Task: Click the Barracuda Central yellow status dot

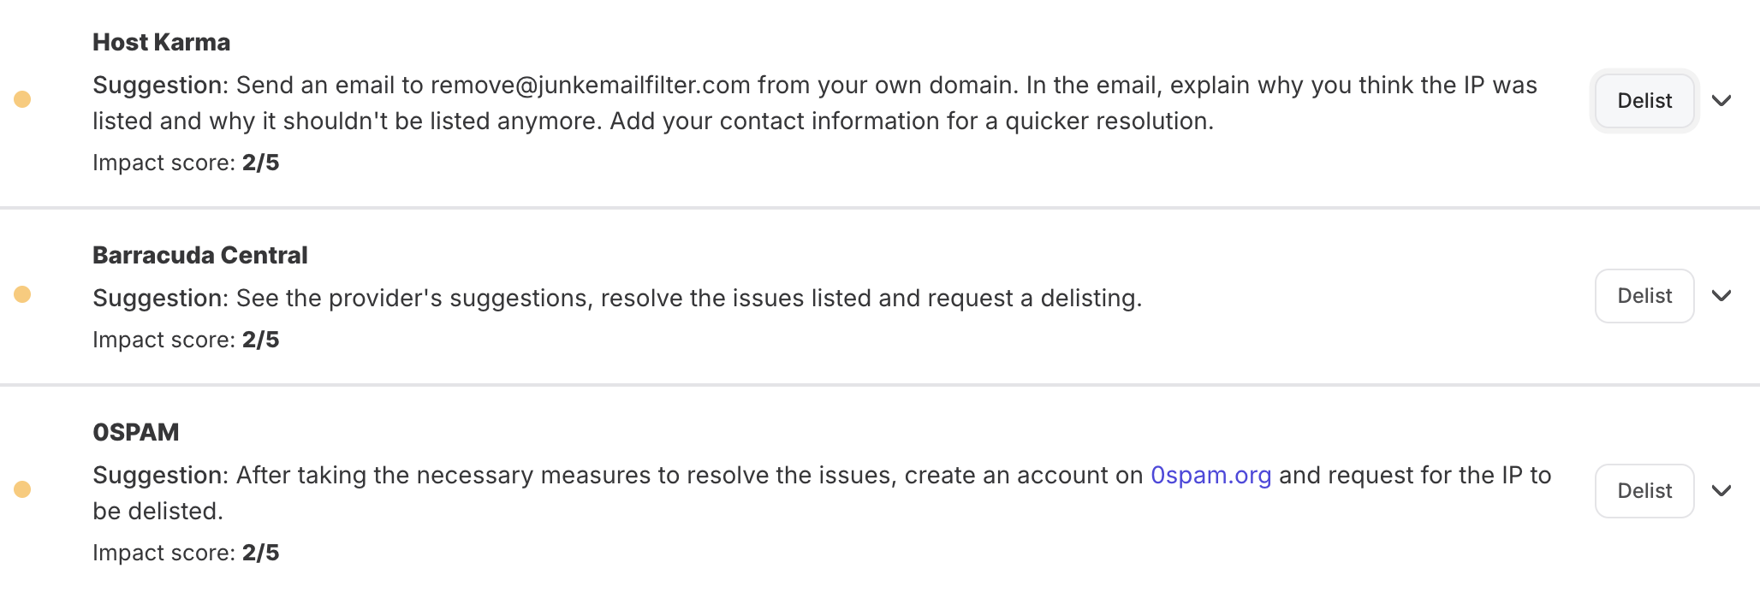Action: [x=23, y=294]
